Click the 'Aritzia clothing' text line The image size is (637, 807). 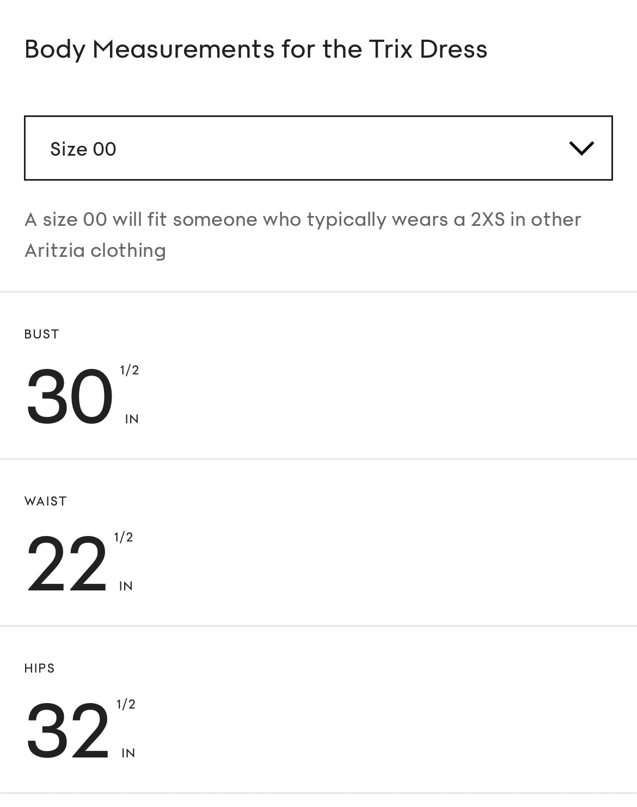(x=95, y=251)
